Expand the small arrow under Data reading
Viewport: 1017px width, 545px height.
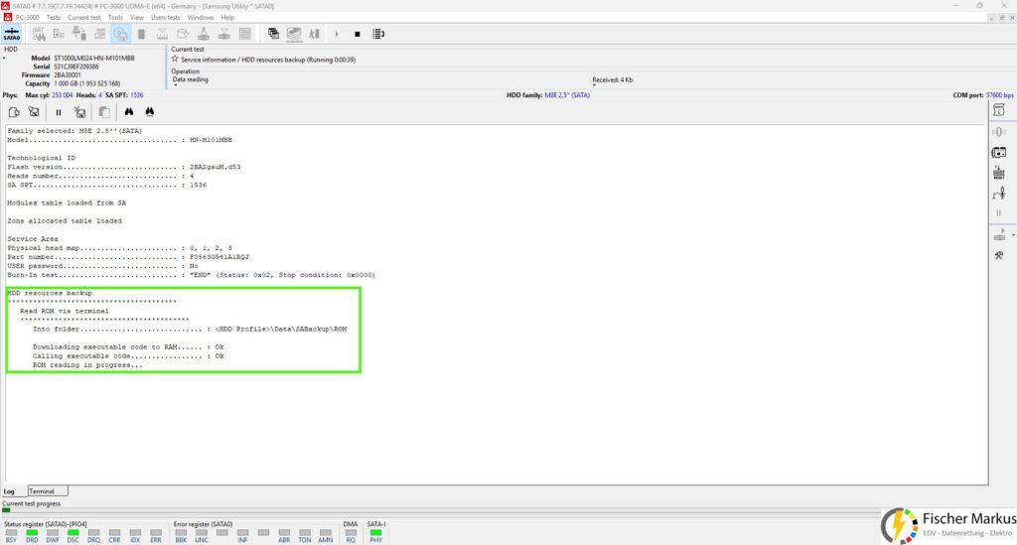coord(175,85)
